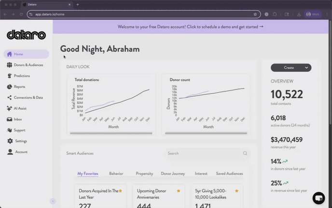This screenshot has height=208, width=332.
Task: Click the Total donations chart scrollbar
Action: click(x=111, y=134)
